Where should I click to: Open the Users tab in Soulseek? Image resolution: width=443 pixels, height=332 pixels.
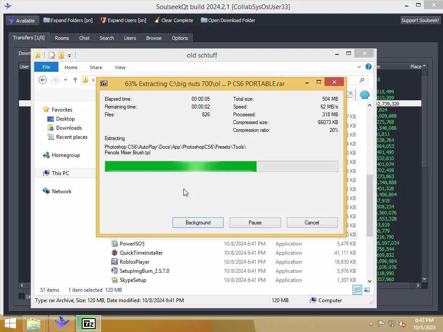point(130,38)
